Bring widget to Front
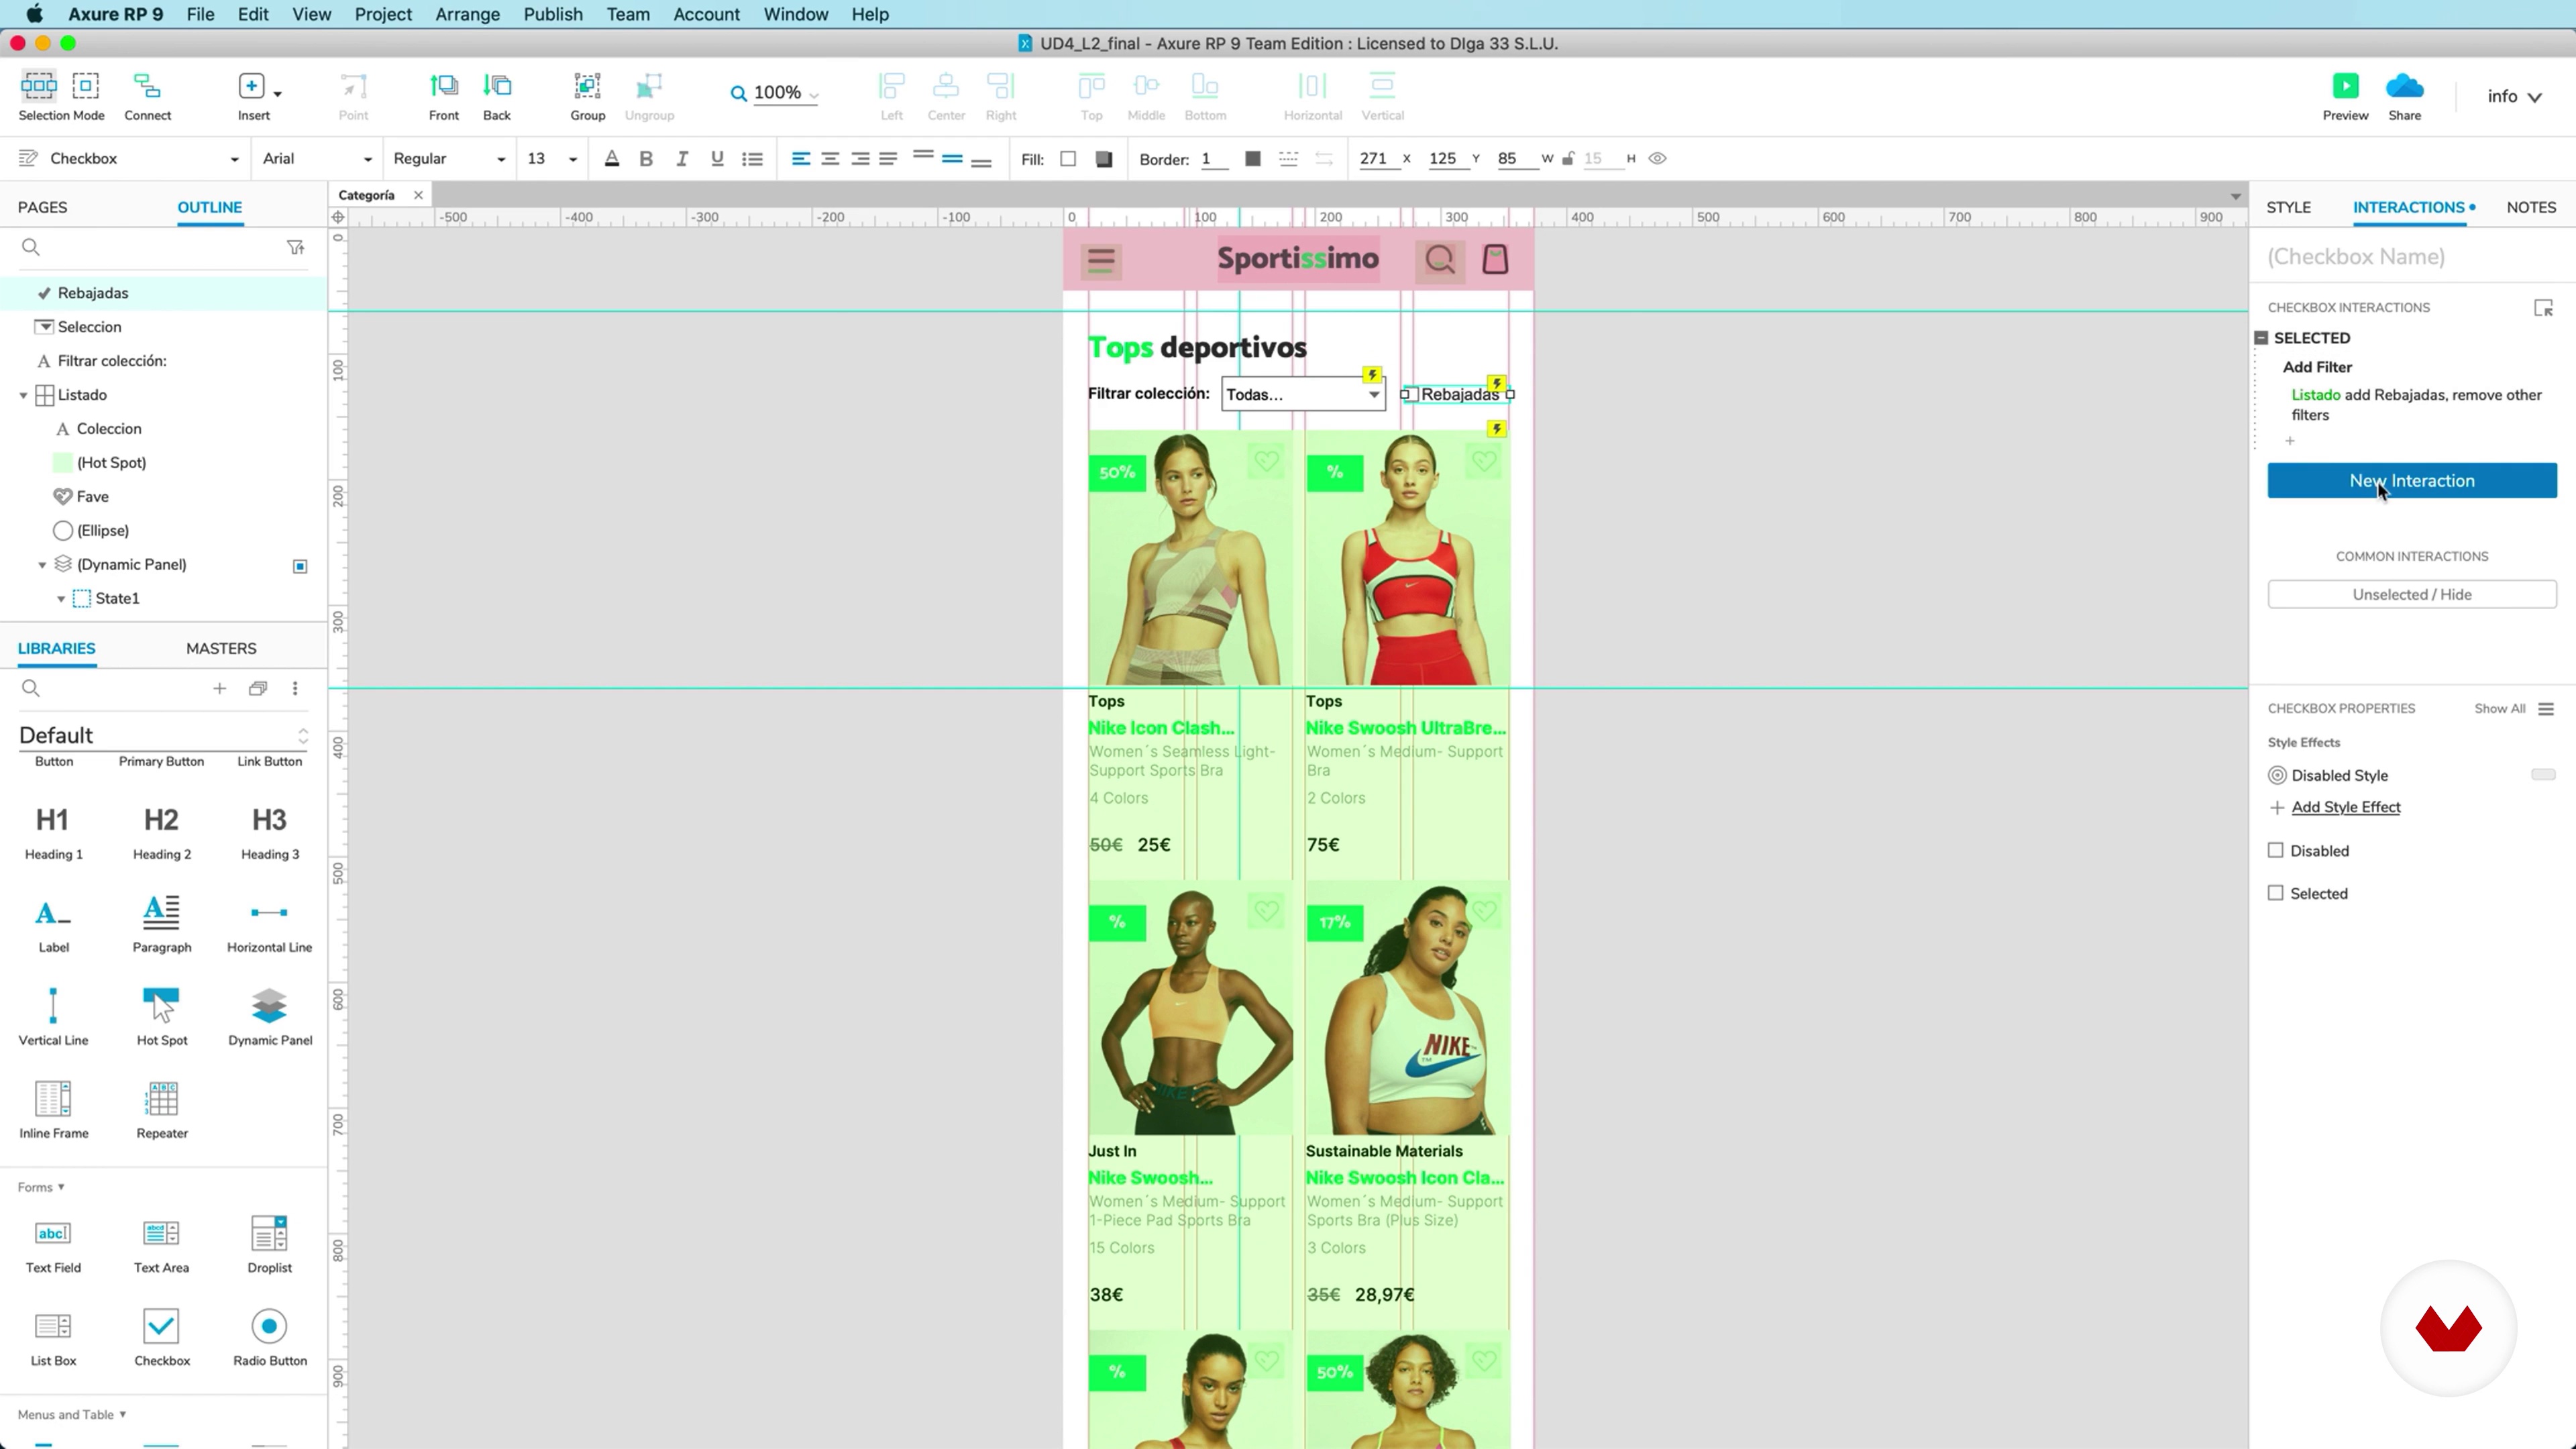Screen dimensions: 2576x1449 coord(443,87)
